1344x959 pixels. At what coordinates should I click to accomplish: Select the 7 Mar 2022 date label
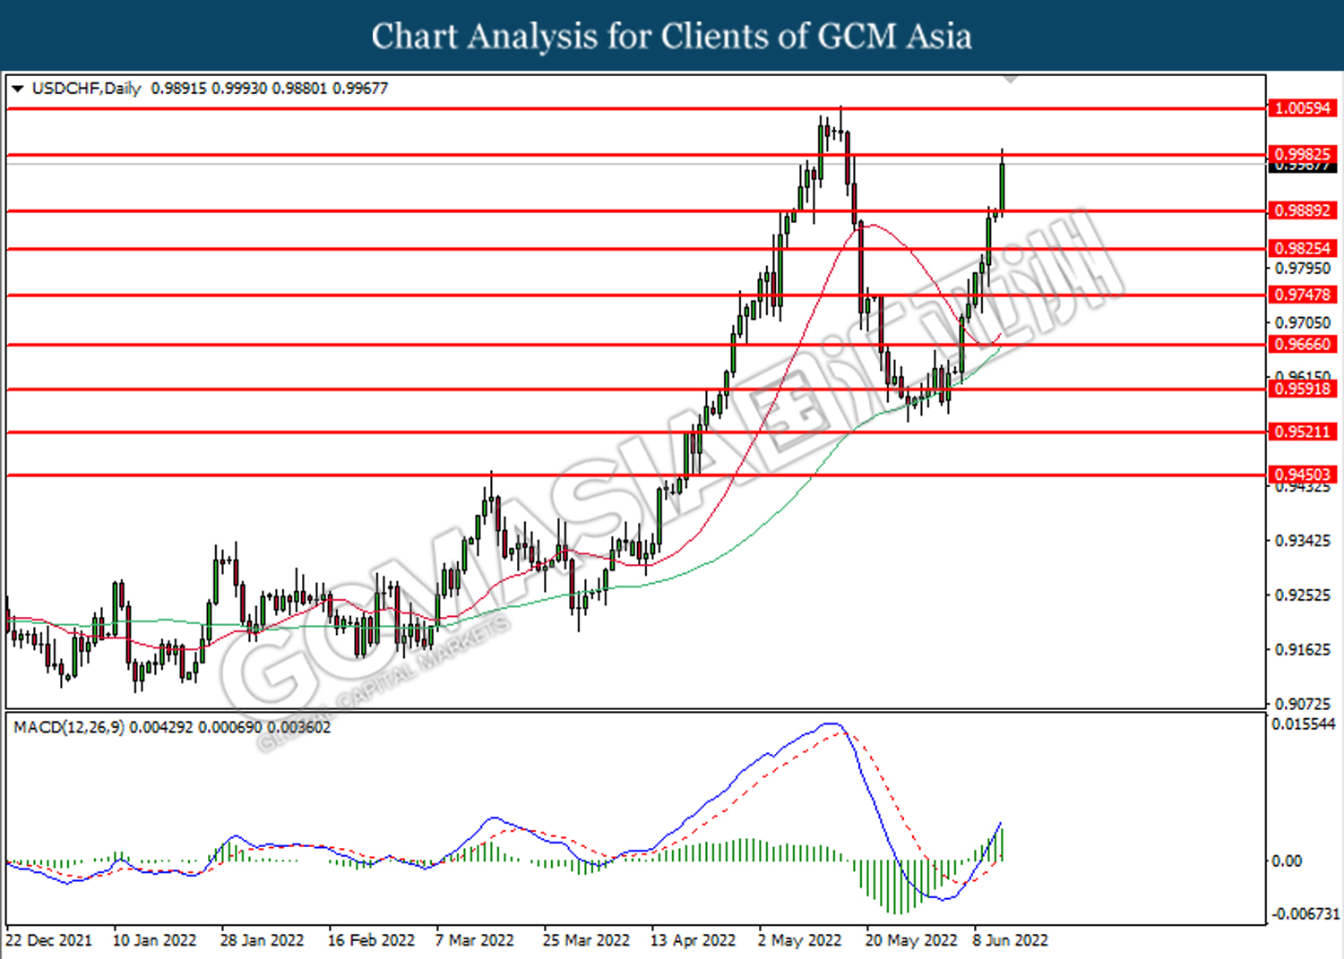(x=475, y=940)
